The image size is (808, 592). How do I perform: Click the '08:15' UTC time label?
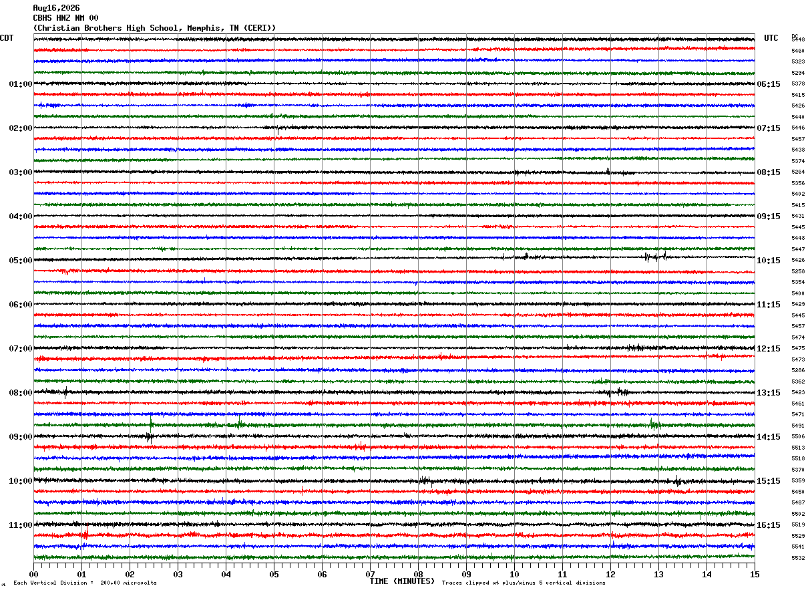click(x=769, y=172)
